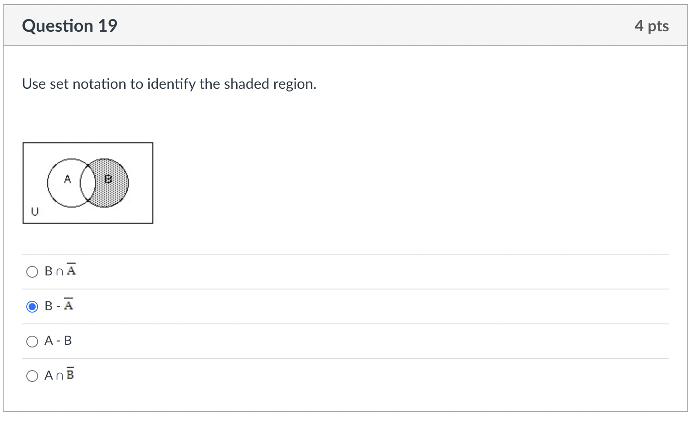Click the Question 19 heading
Viewport: 700px width, 434px height.
[69, 26]
